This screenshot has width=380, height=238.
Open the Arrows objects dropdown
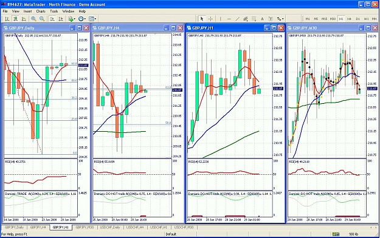coord(280,19)
